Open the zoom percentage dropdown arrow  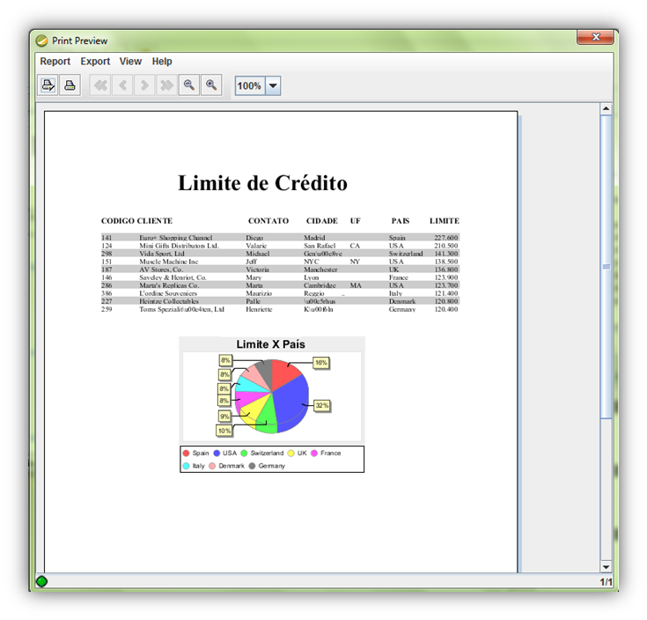pyautogui.click(x=272, y=86)
